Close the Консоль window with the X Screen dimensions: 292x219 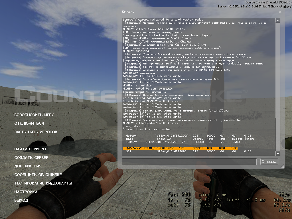(x=280, y=12)
